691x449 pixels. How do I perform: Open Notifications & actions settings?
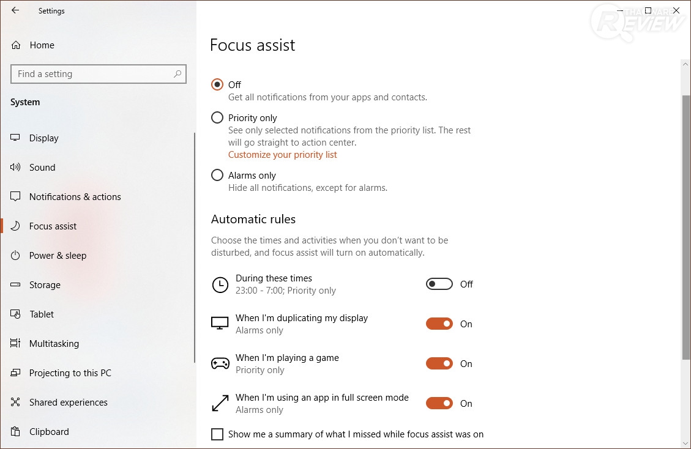pos(75,197)
